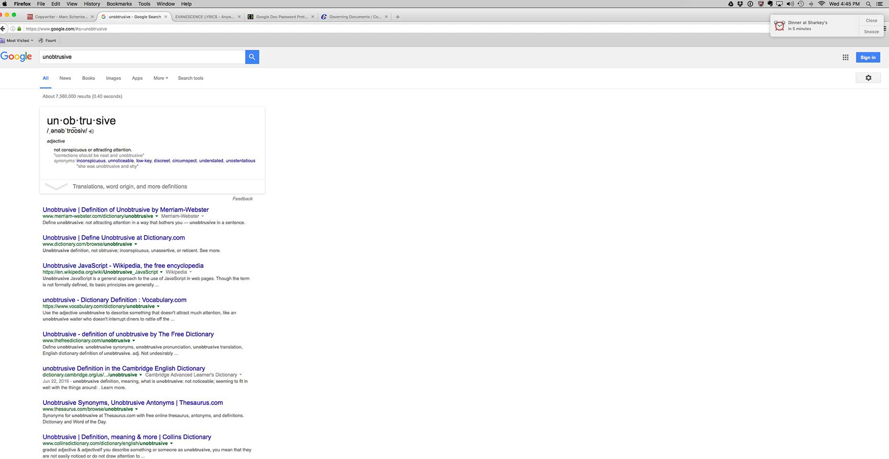Snooze the Dinner at Sharkey's notification

[x=871, y=32]
